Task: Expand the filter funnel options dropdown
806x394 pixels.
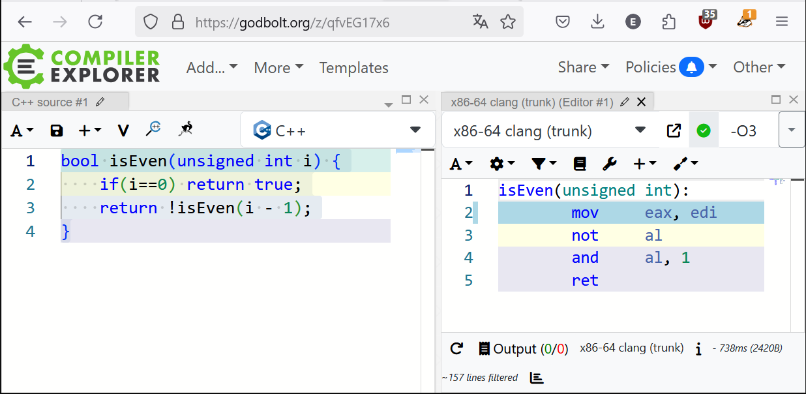Action: (x=543, y=164)
